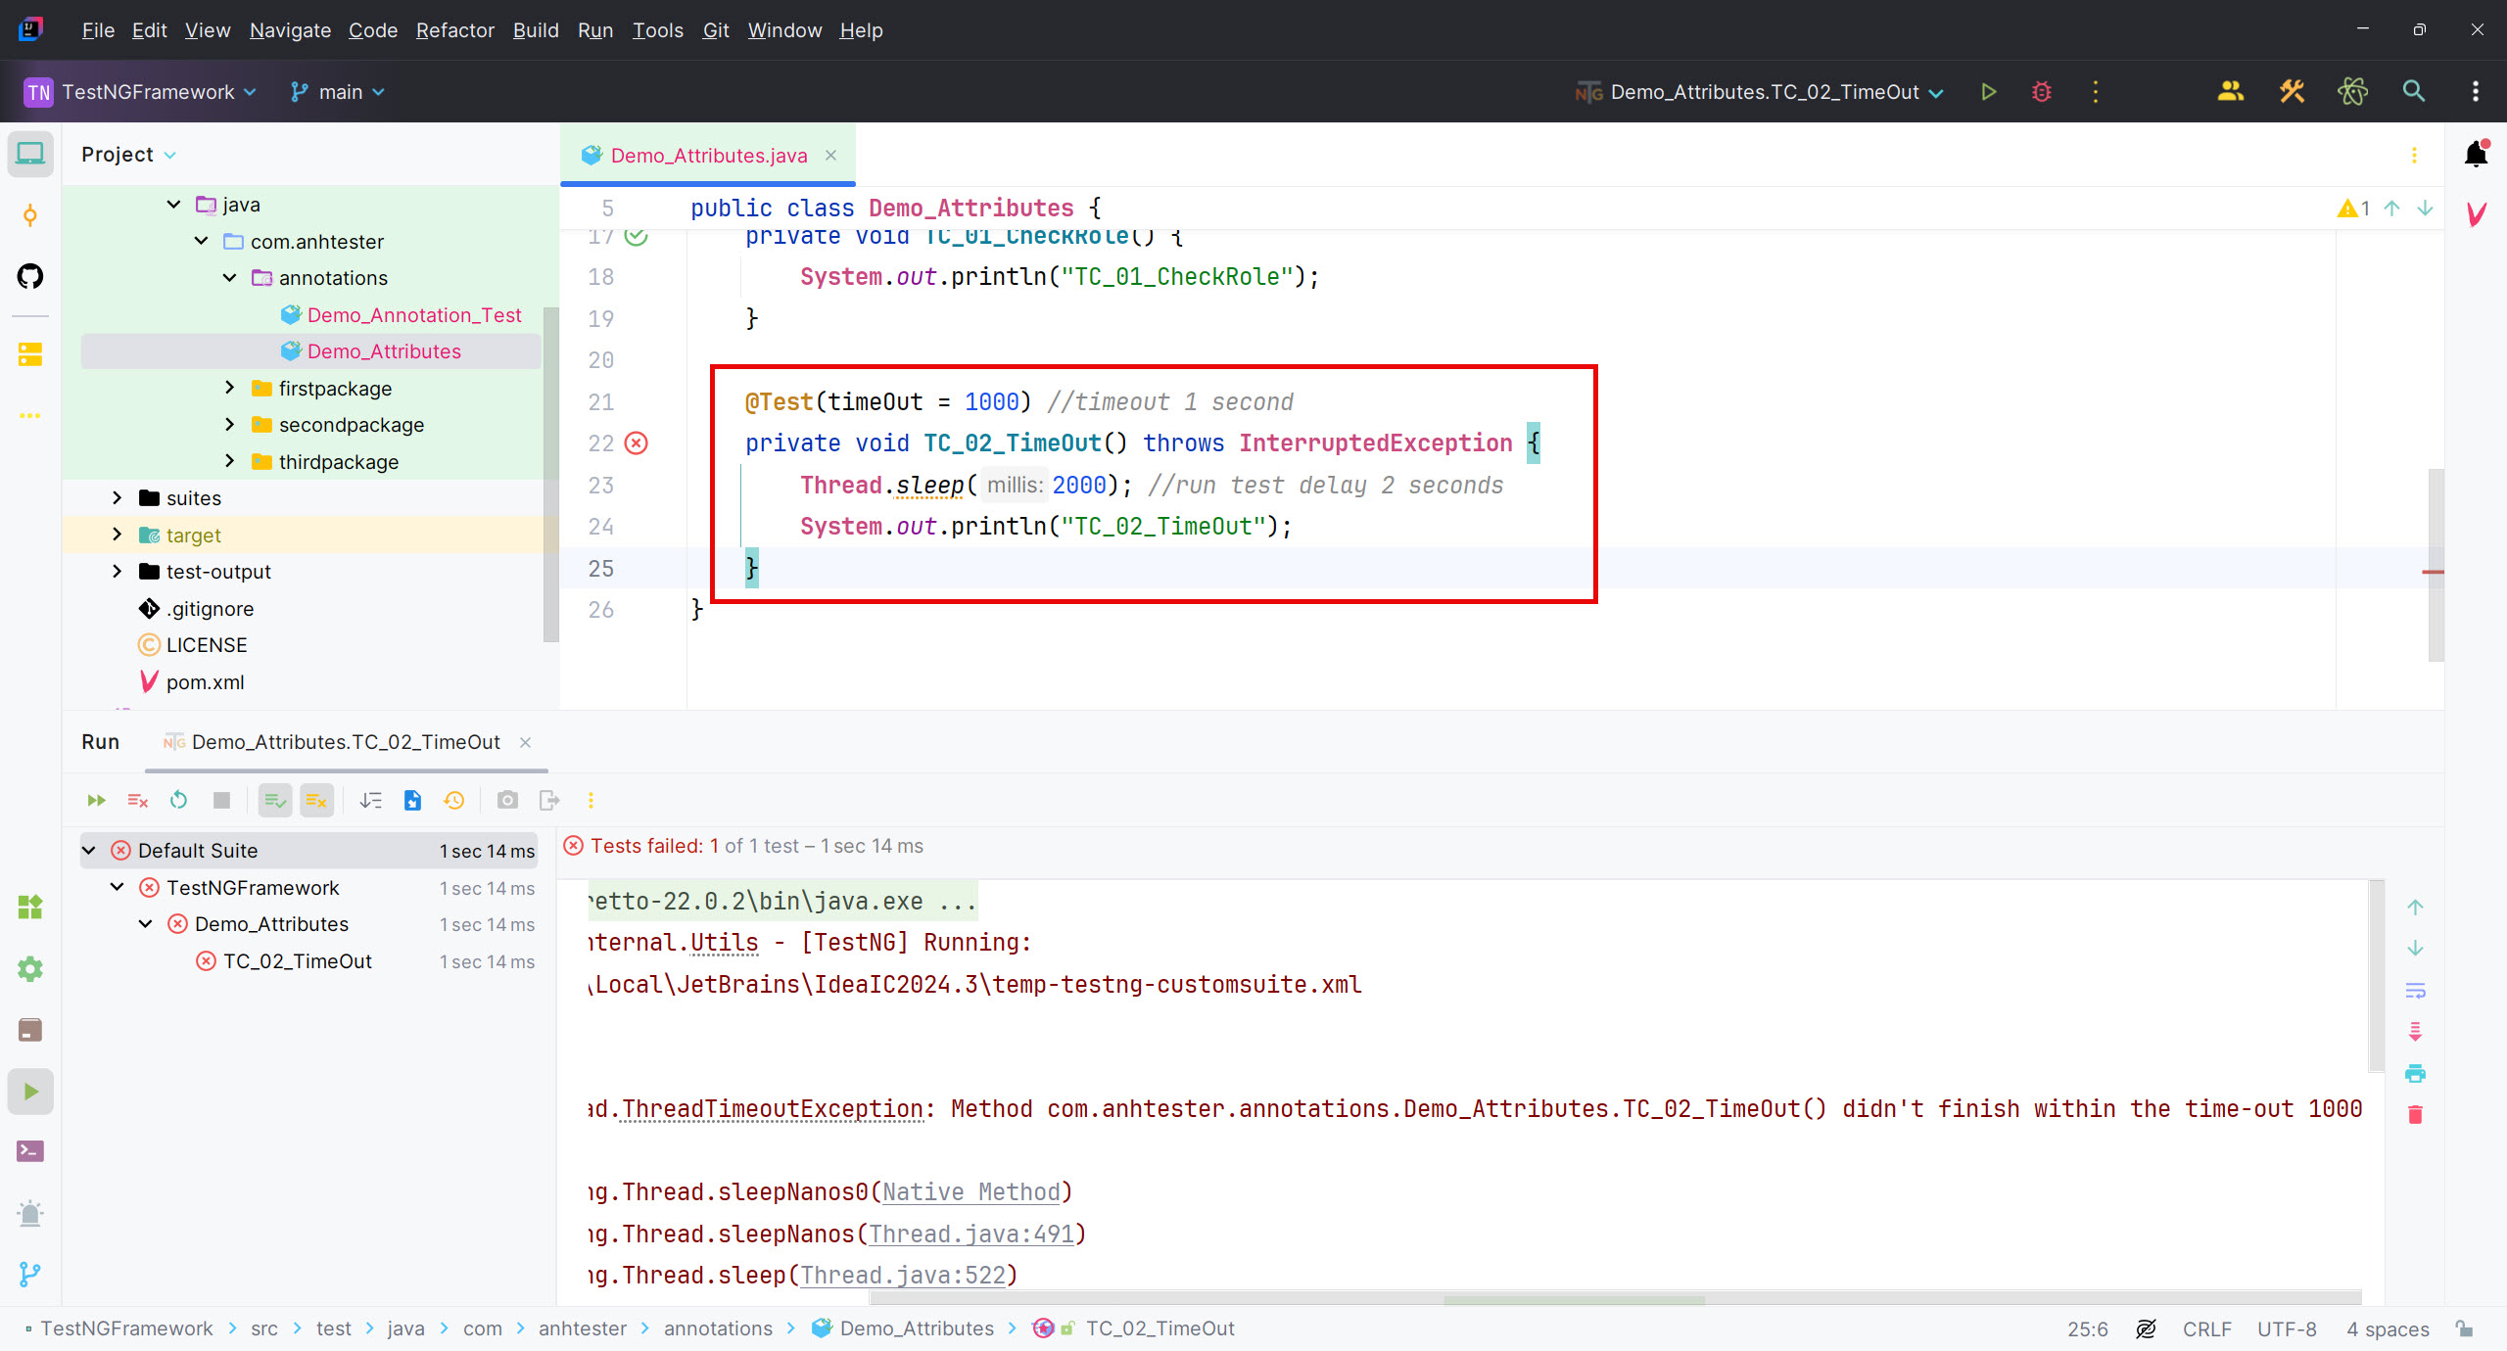Image resolution: width=2507 pixels, height=1351 pixels.
Task: Expand the firstpackage folder
Action: pyautogui.click(x=229, y=388)
